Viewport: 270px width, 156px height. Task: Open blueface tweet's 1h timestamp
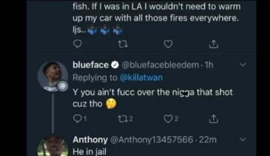[x=209, y=65]
